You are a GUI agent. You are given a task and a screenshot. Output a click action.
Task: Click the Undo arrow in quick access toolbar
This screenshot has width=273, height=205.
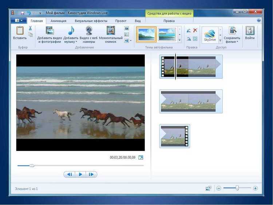(29, 13)
